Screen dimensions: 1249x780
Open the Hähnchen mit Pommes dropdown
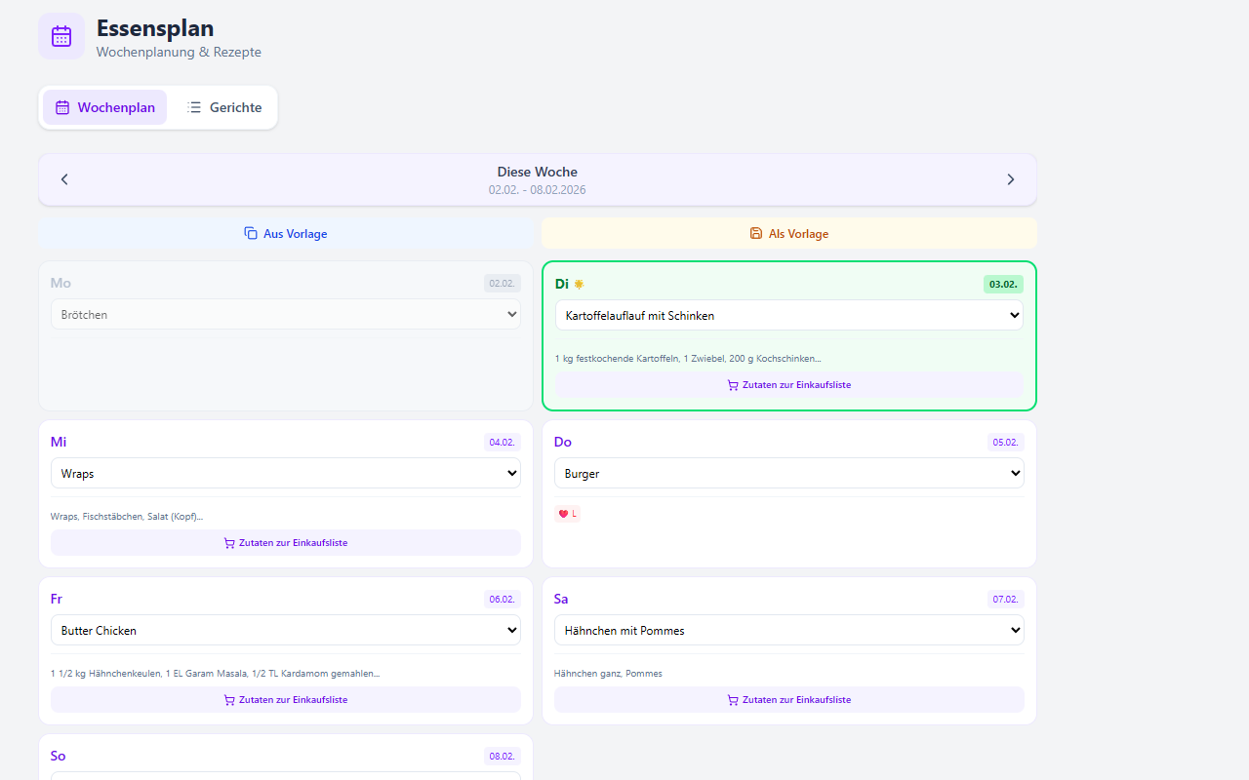click(788, 630)
